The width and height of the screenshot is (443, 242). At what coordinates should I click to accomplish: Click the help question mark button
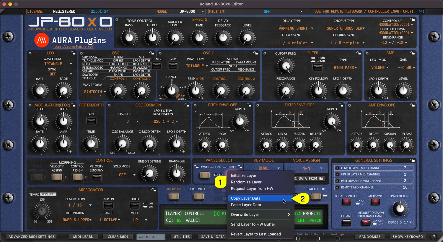[434, 237]
